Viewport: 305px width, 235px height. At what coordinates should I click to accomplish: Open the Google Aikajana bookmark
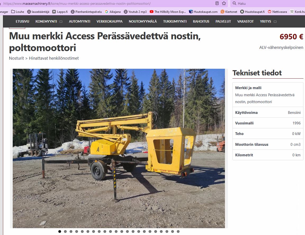[113, 12]
